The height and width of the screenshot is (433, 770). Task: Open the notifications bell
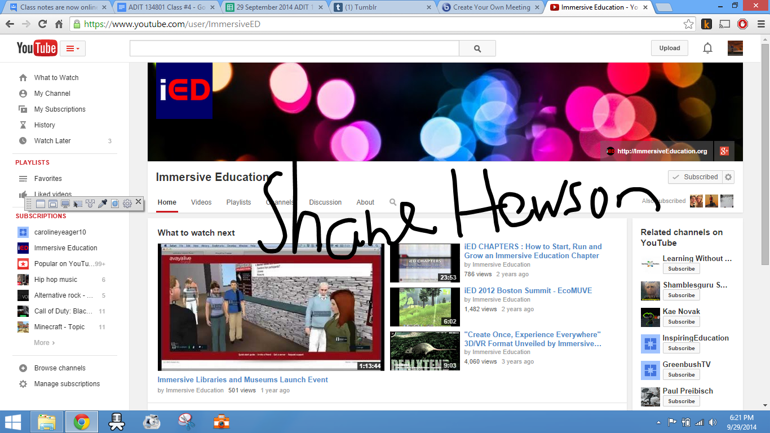(x=707, y=48)
